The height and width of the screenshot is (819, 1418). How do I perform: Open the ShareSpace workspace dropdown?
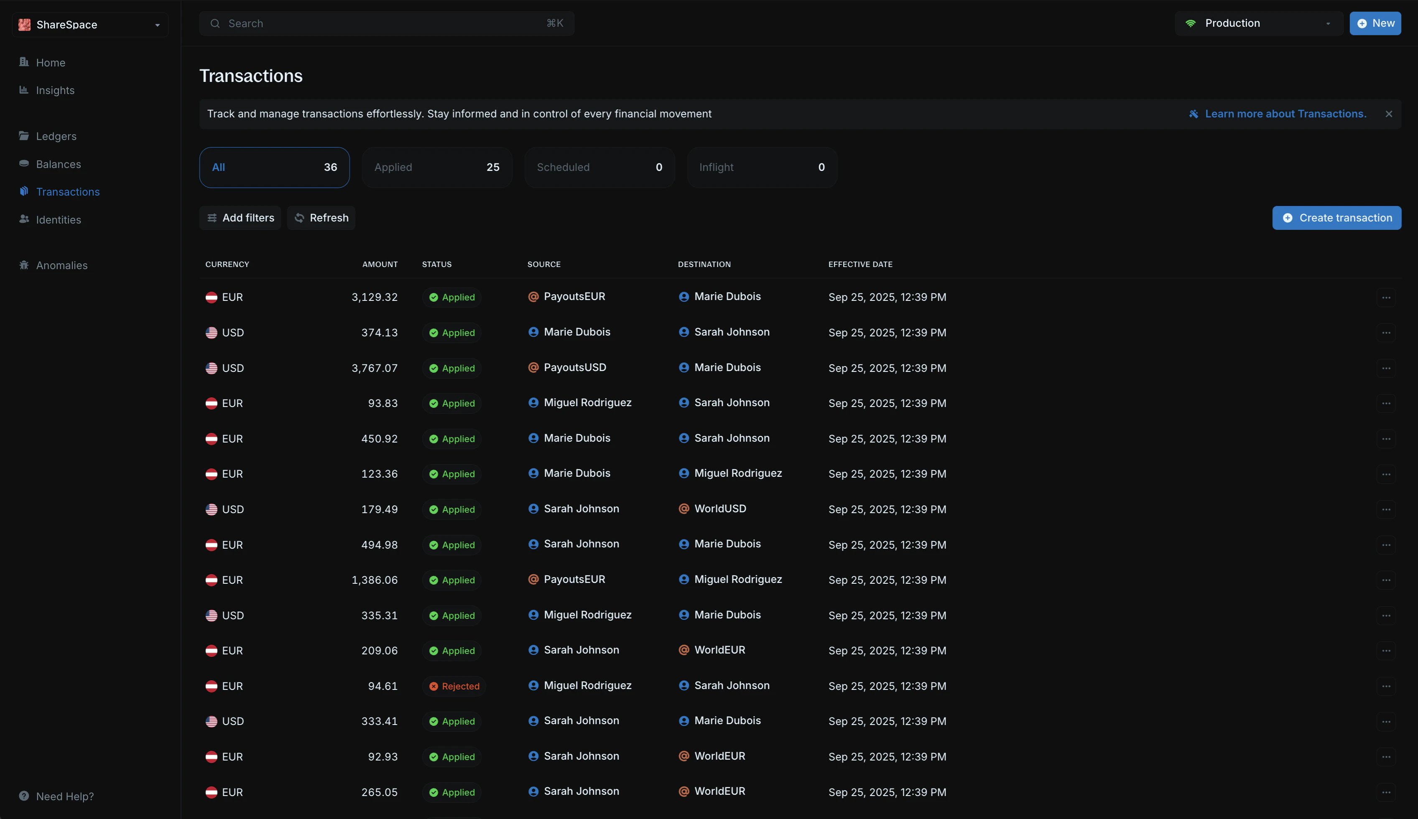(90, 24)
